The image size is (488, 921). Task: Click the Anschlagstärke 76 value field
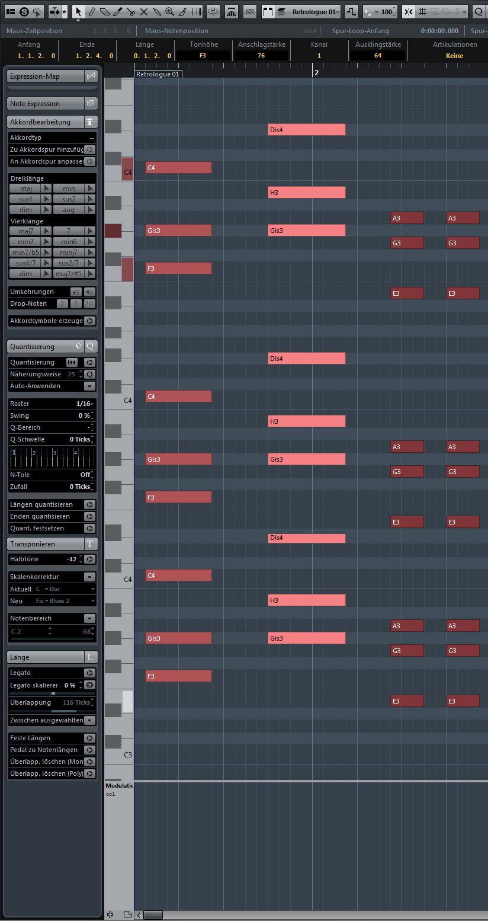coord(261,56)
